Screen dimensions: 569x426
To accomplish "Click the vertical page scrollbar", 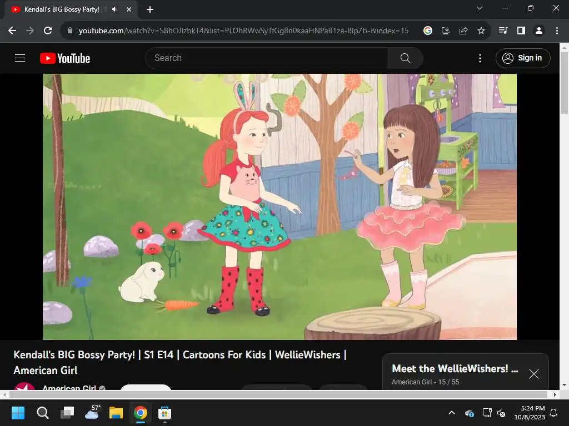I will click(x=565, y=83).
